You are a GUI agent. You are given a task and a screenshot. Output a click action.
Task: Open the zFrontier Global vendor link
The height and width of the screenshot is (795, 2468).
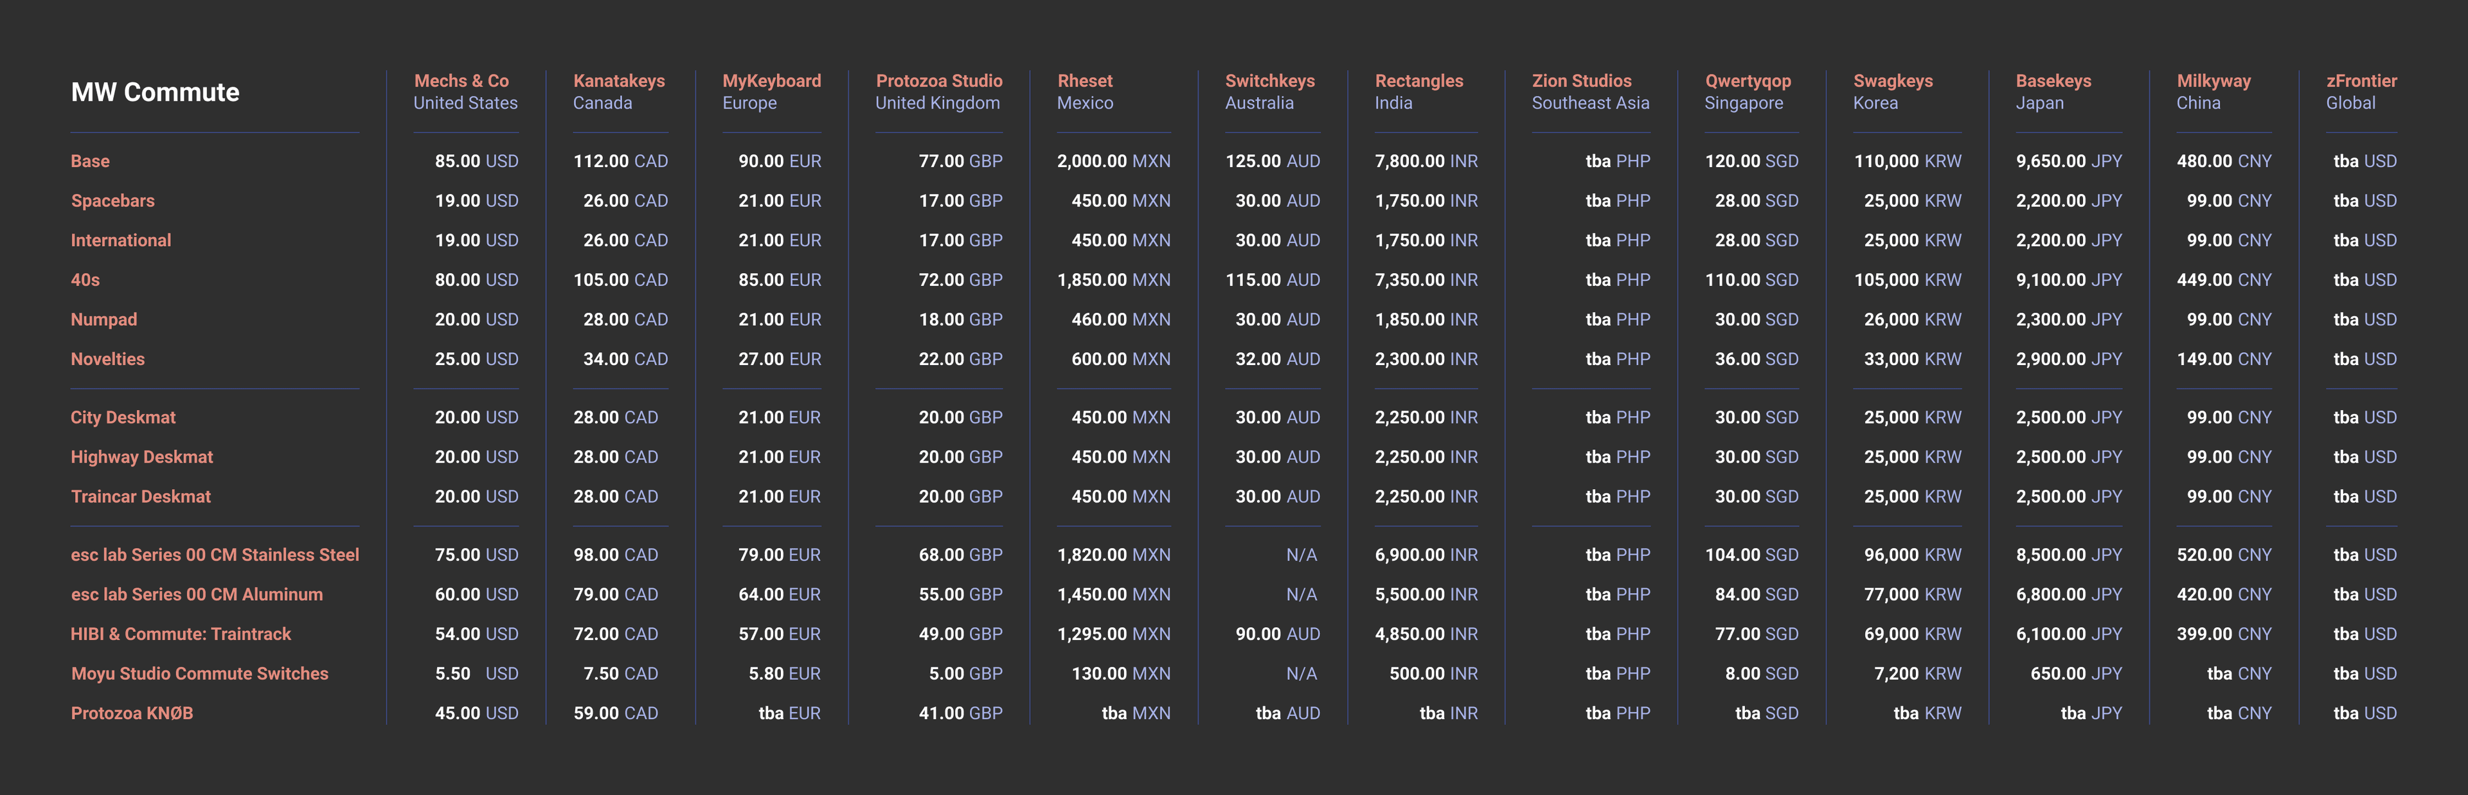tap(2361, 82)
